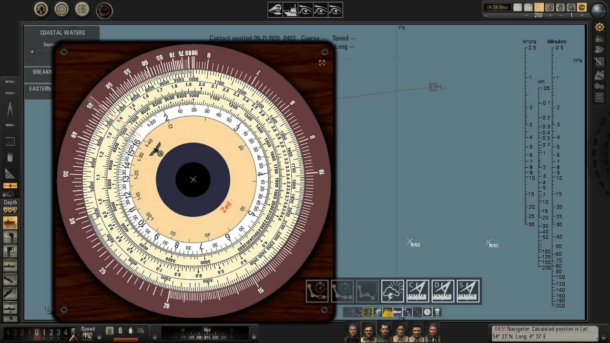
Task: Open the ship's wheel icon in right sidebar
Action: [600, 27]
